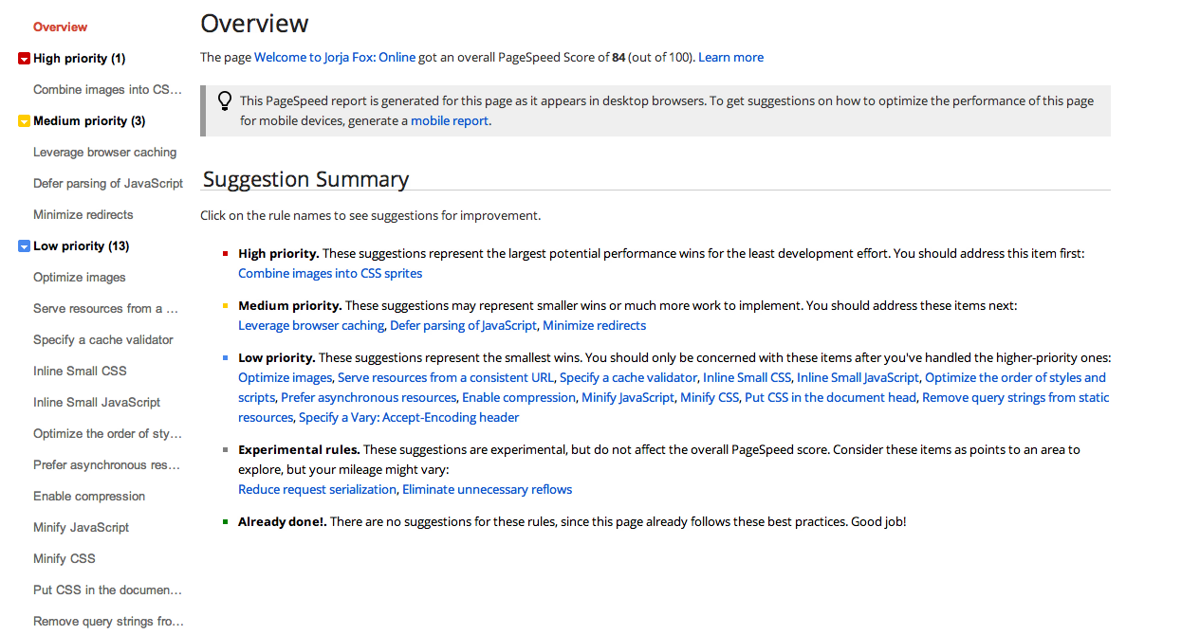Open Reduce request serialization link
1200x635 pixels.
click(317, 489)
